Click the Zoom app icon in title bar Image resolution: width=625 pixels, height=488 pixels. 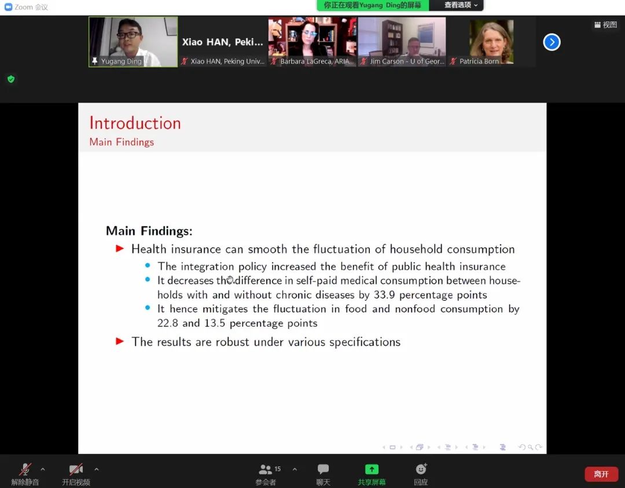tap(8, 7)
